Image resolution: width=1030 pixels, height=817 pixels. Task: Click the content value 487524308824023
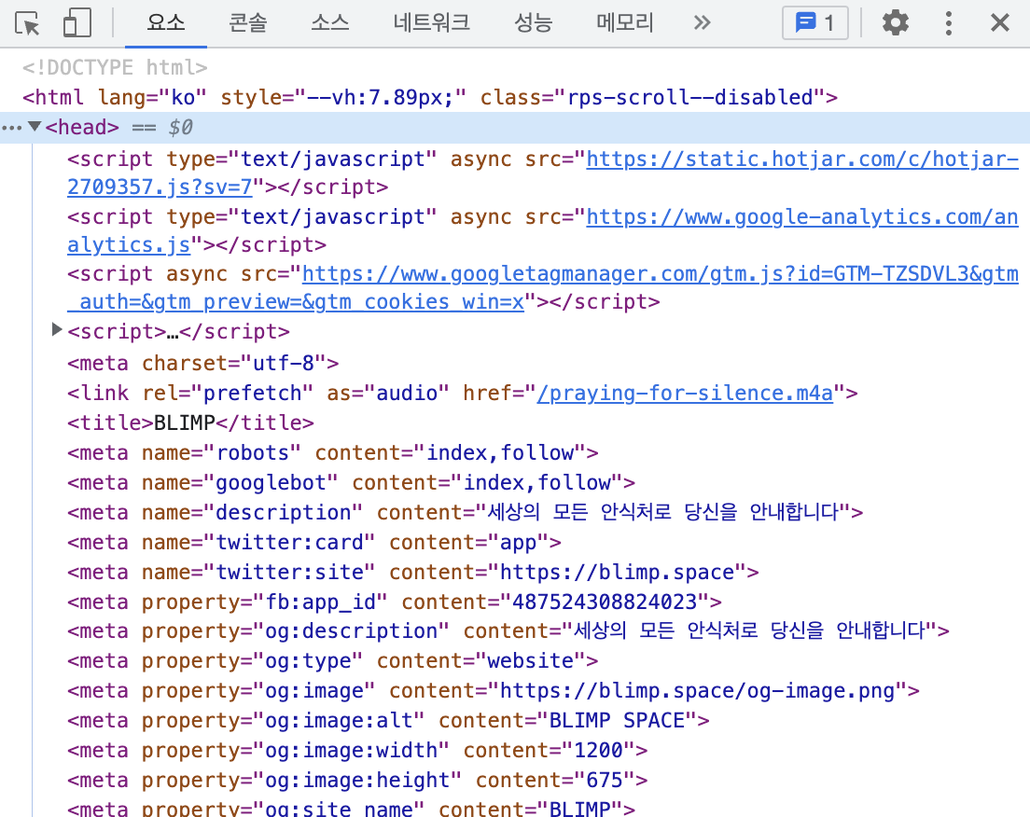[605, 602]
